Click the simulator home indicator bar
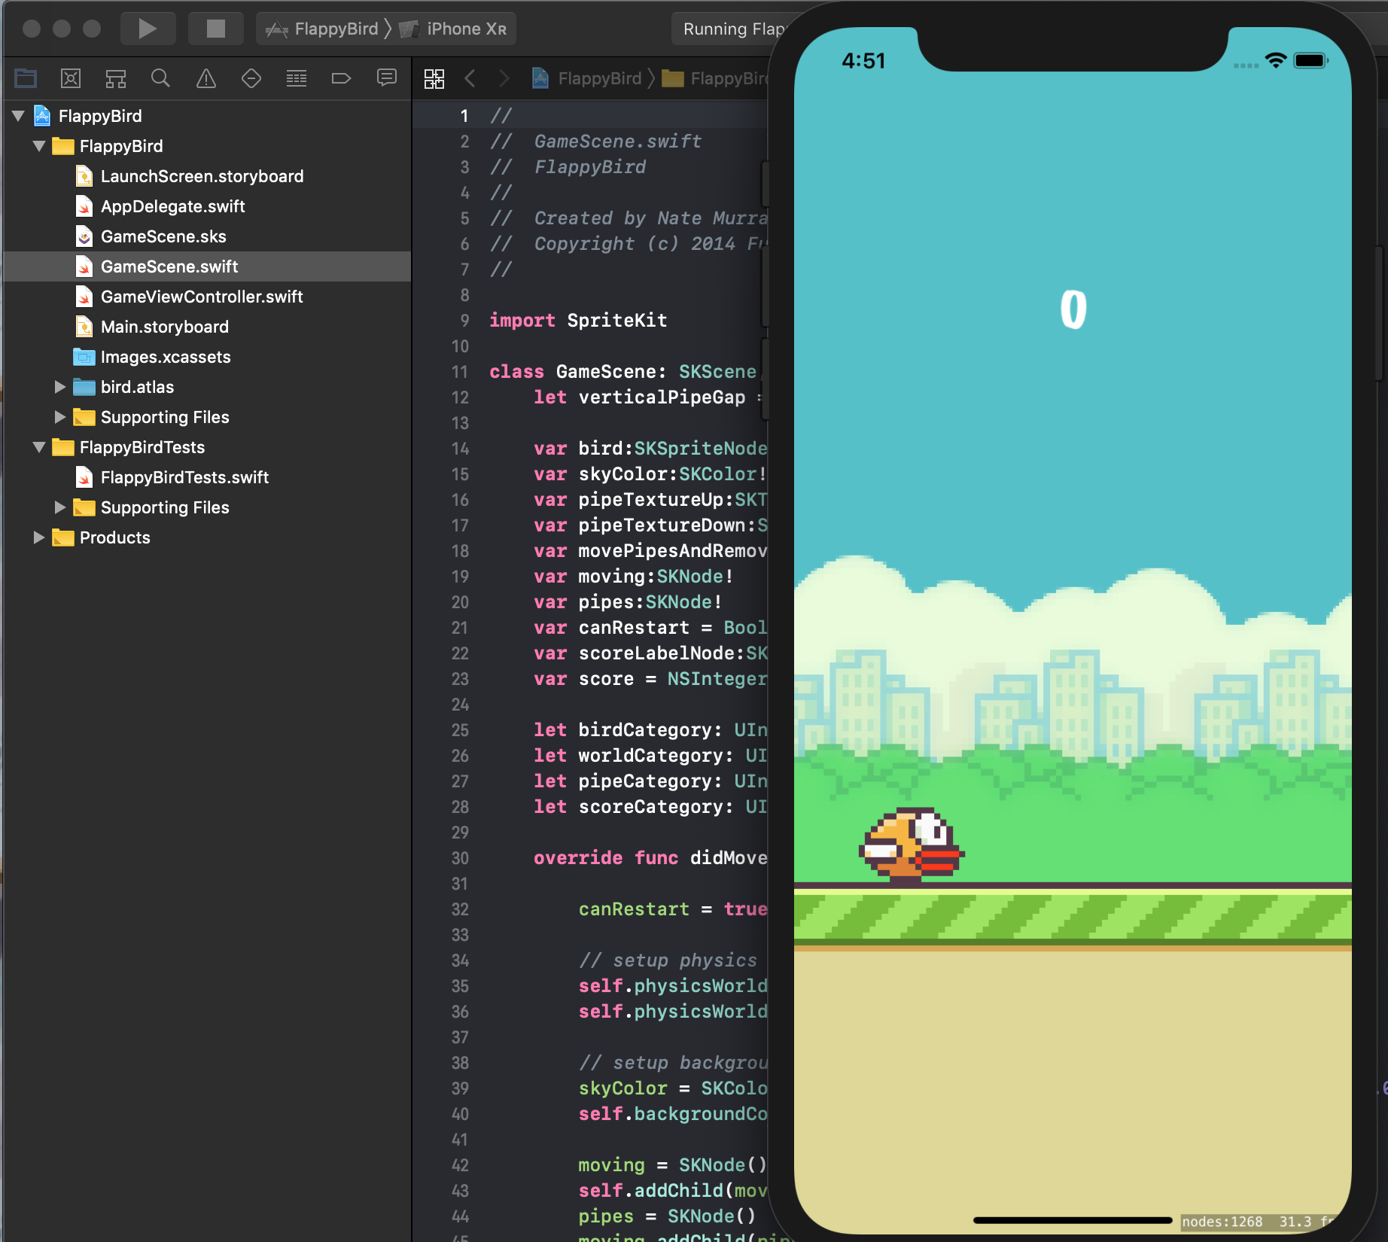The height and width of the screenshot is (1242, 1388). [1073, 1220]
